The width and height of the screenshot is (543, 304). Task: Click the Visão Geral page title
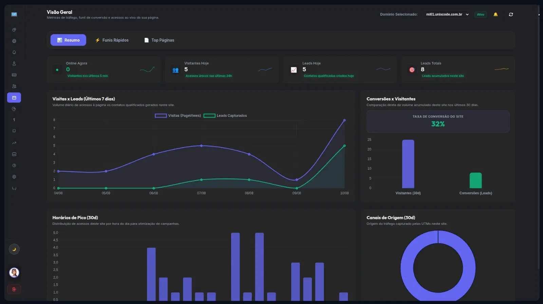(59, 12)
